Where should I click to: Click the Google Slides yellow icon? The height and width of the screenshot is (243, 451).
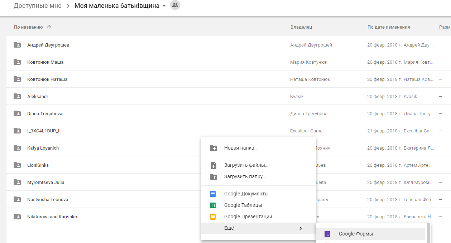(213, 217)
